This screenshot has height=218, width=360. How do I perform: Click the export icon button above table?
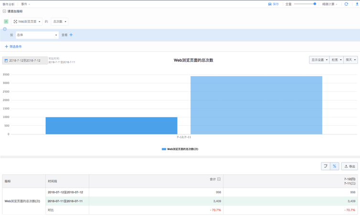349,166
